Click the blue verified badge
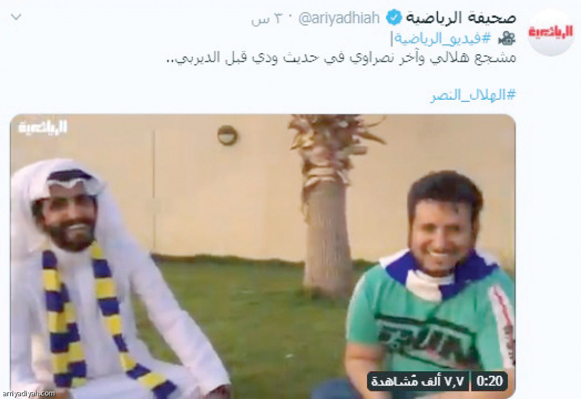 pyautogui.click(x=394, y=18)
